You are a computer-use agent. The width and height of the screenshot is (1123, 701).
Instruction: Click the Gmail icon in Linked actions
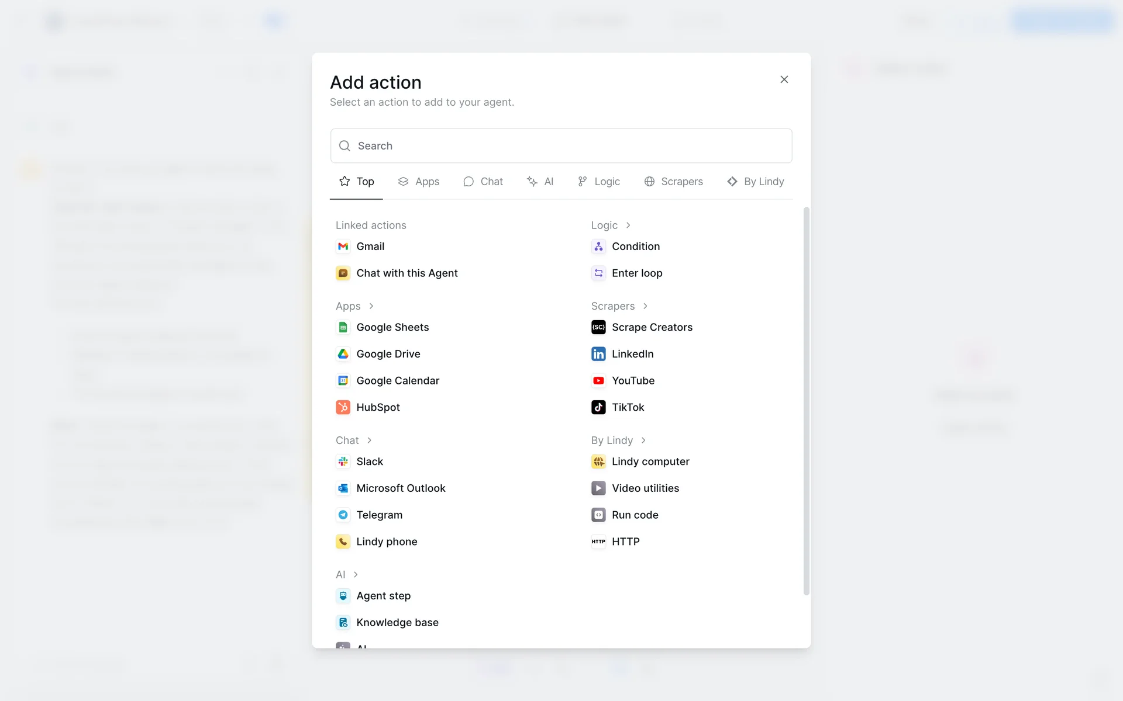coord(343,247)
